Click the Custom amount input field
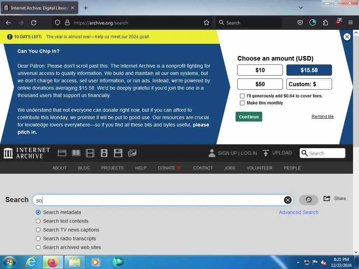The height and width of the screenshot is (269, 359). tap(324, 84)
